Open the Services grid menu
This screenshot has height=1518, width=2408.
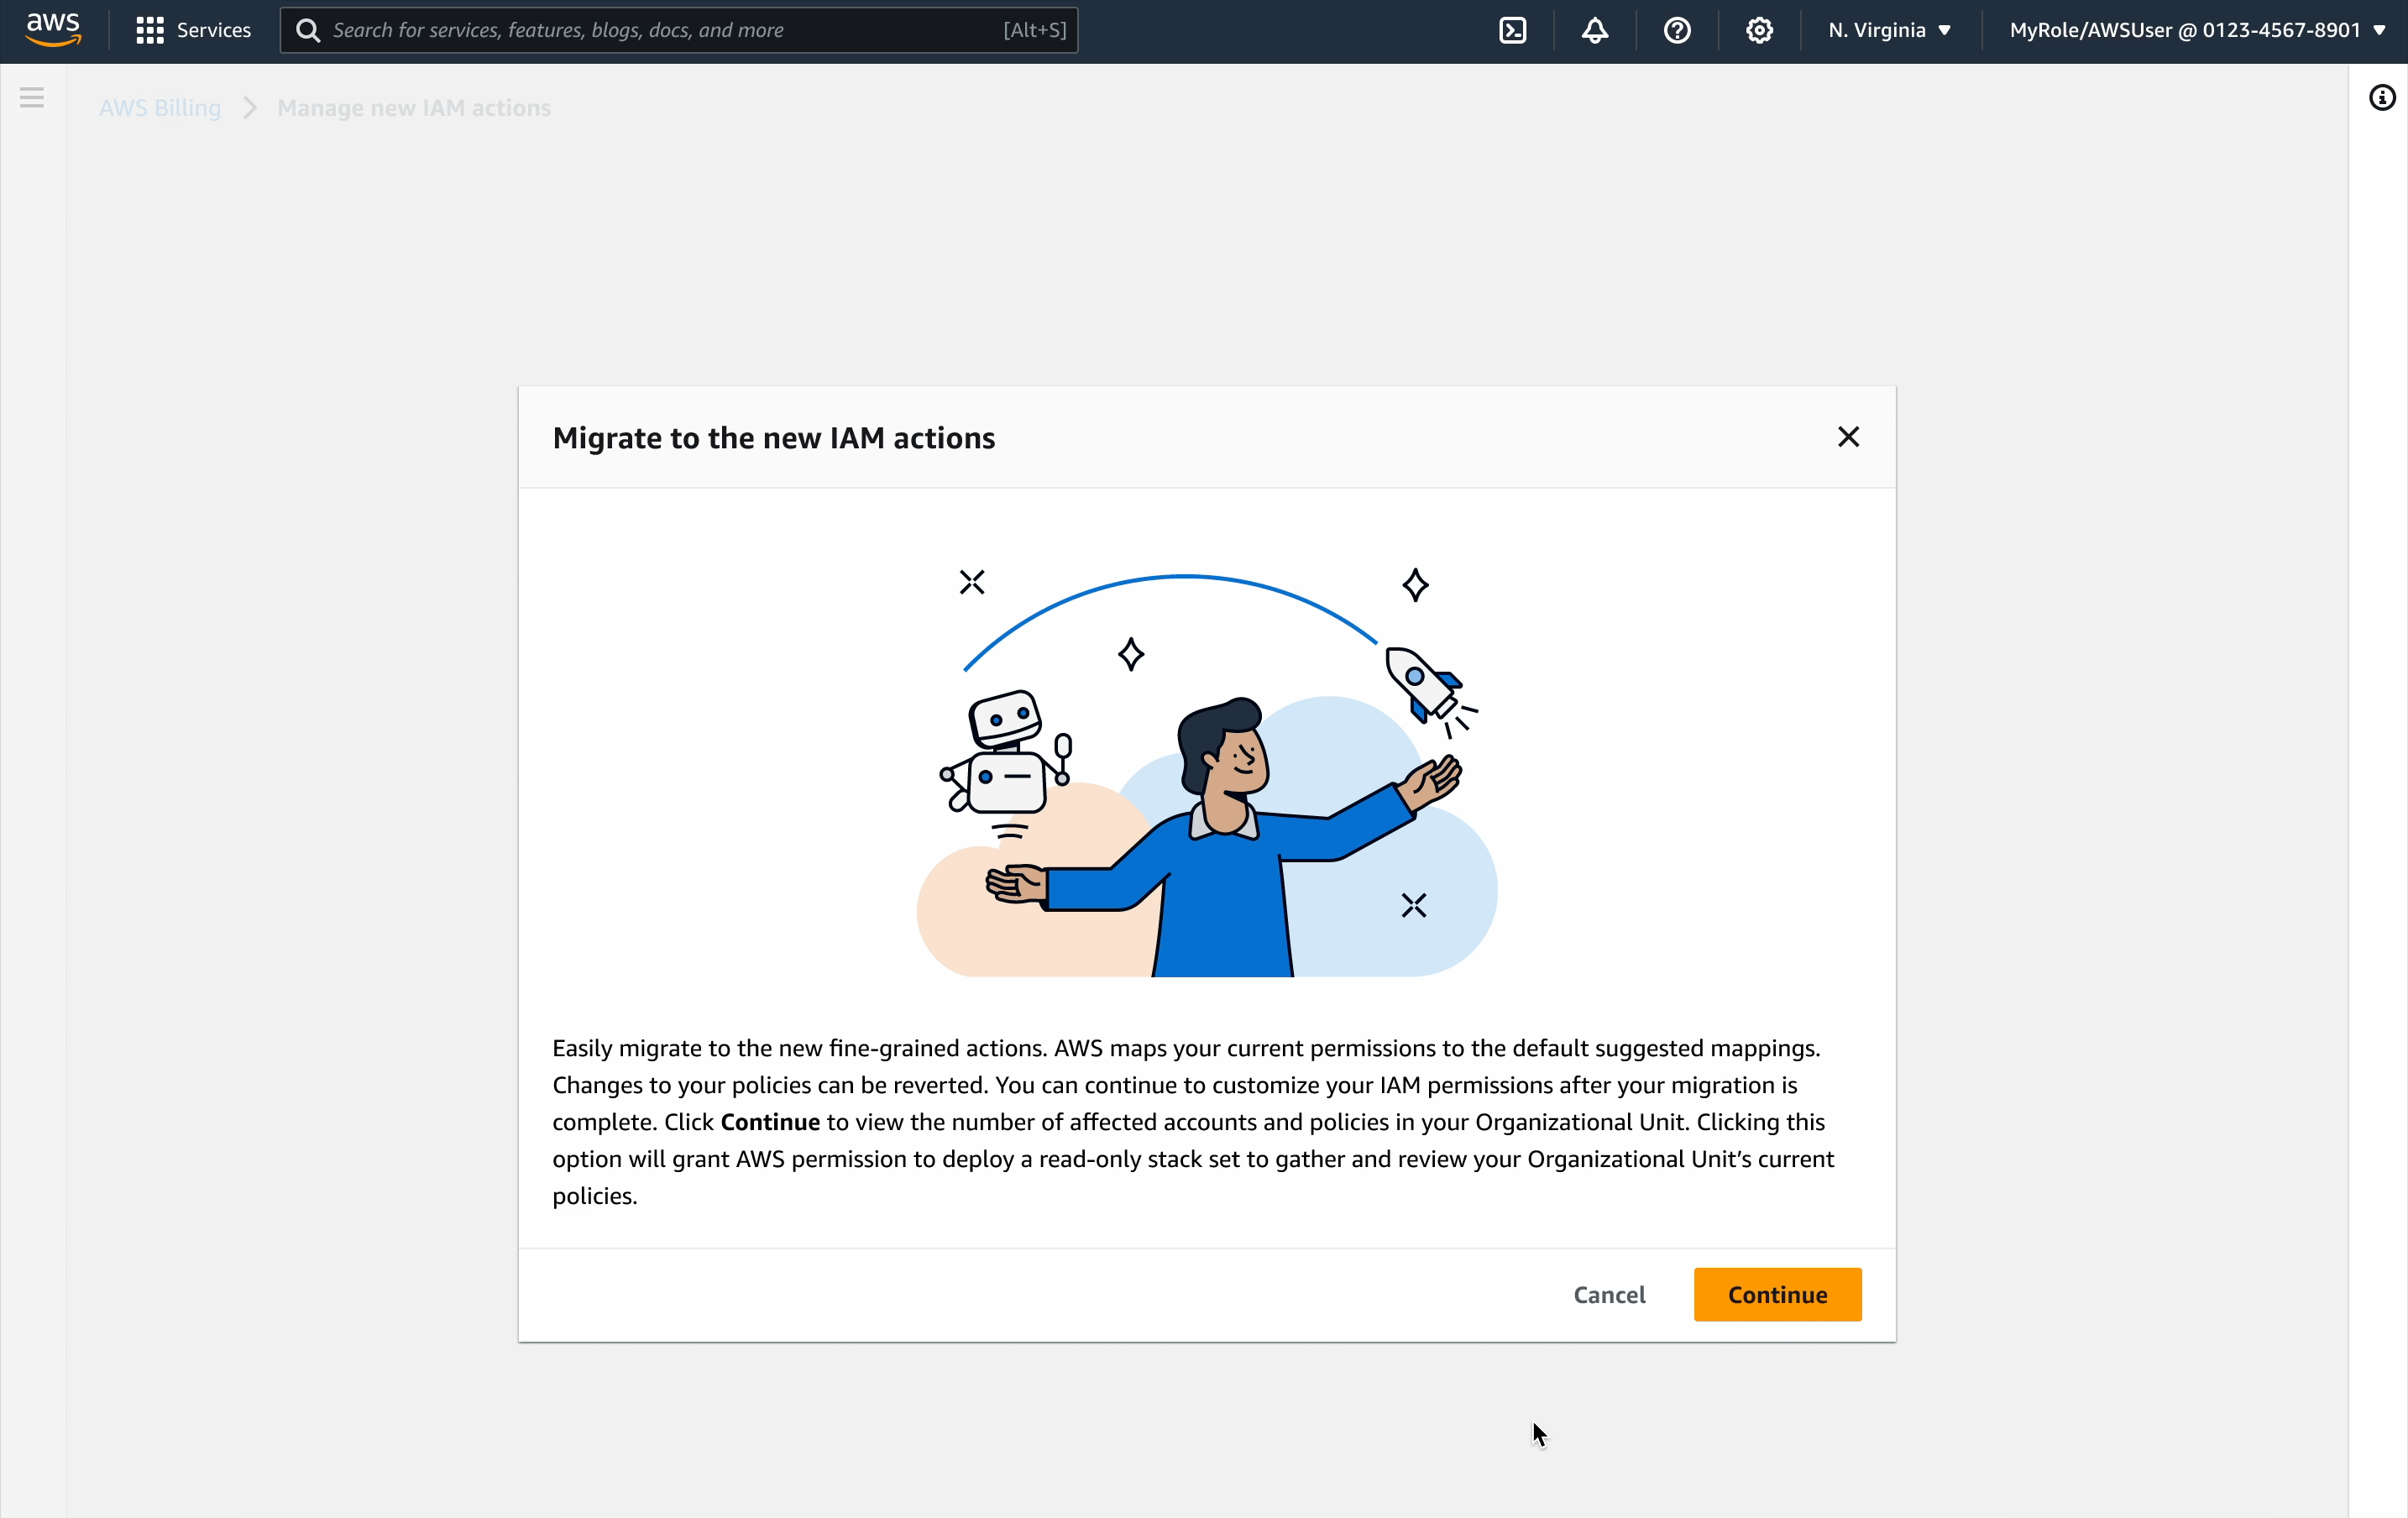point(150,30)
